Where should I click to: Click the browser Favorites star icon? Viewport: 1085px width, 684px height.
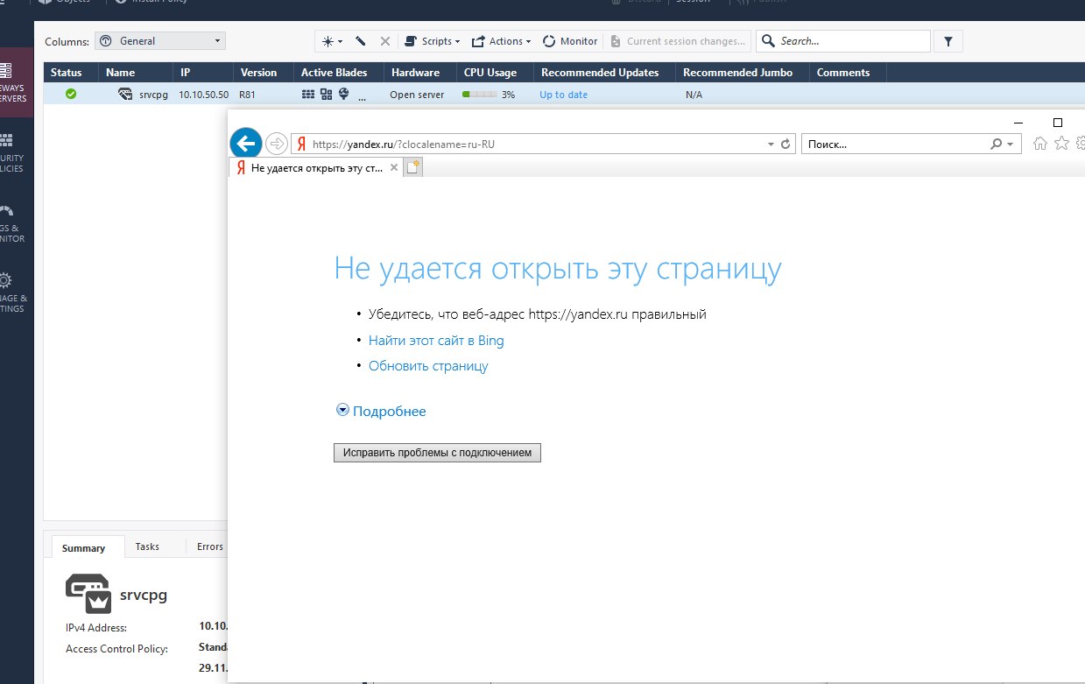[x=1061, y=143]
